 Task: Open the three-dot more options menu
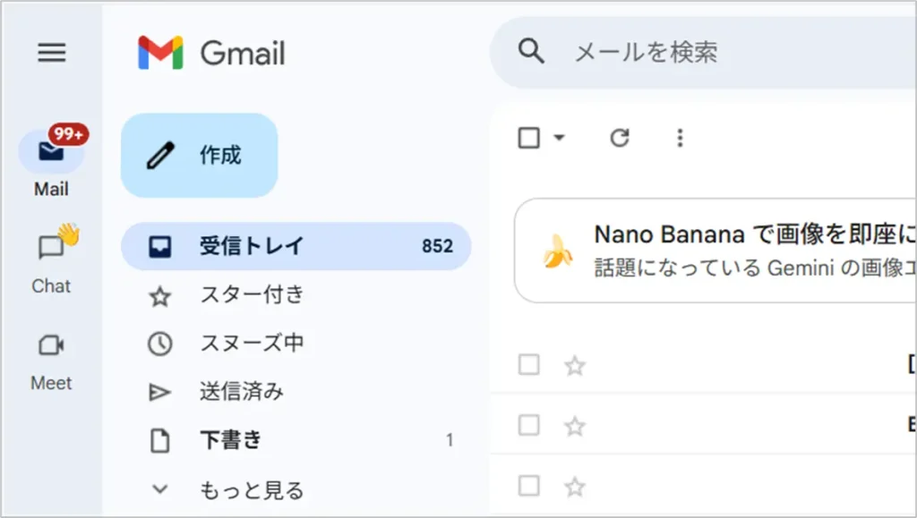[680, 138]
